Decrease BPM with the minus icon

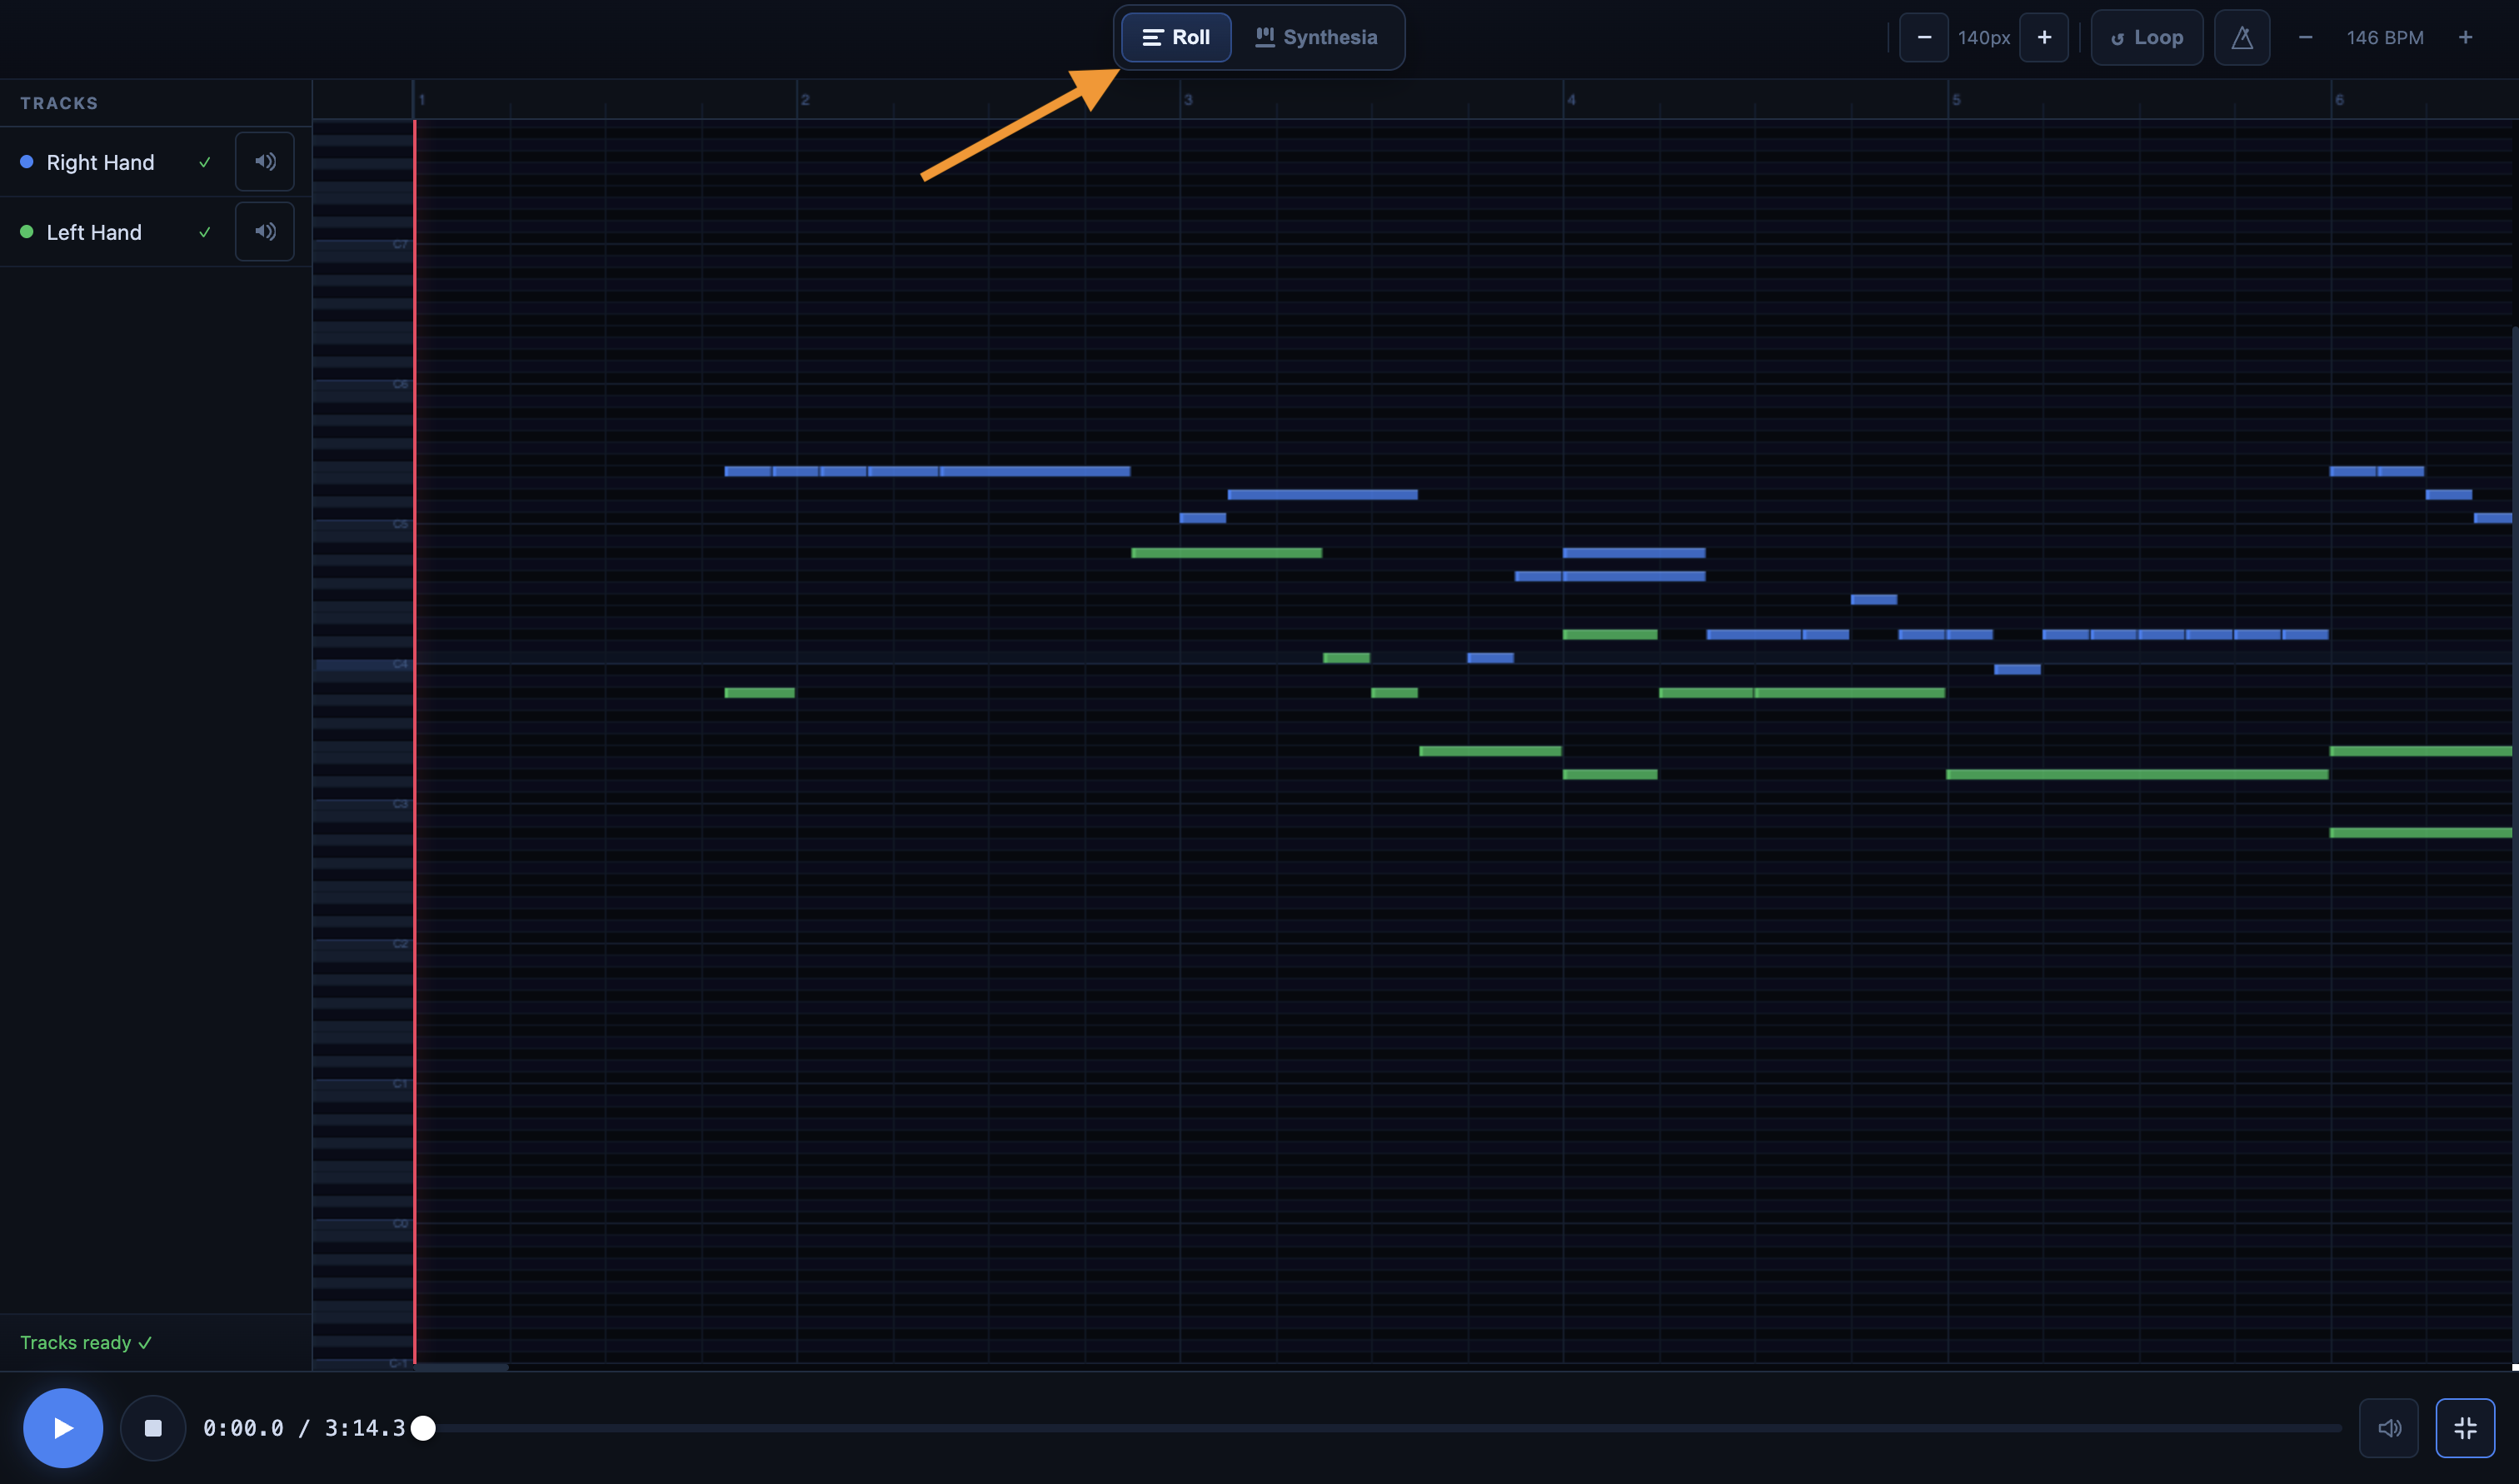(2305, 38)
